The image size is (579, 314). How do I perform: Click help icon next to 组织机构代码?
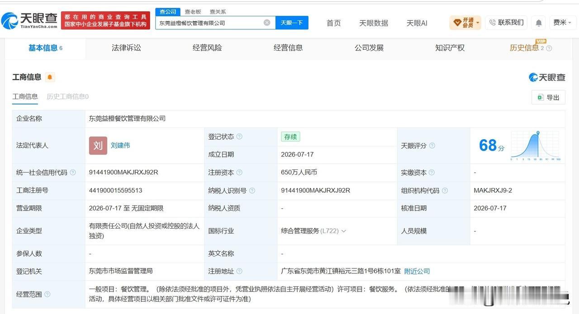tap(445, 191)
